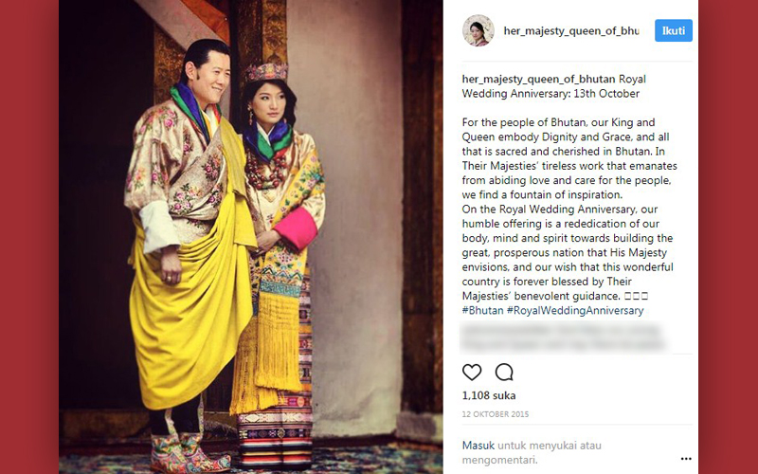Click her_majesty_queen_of_bhutan name in the caption

(x=538, y=80)
